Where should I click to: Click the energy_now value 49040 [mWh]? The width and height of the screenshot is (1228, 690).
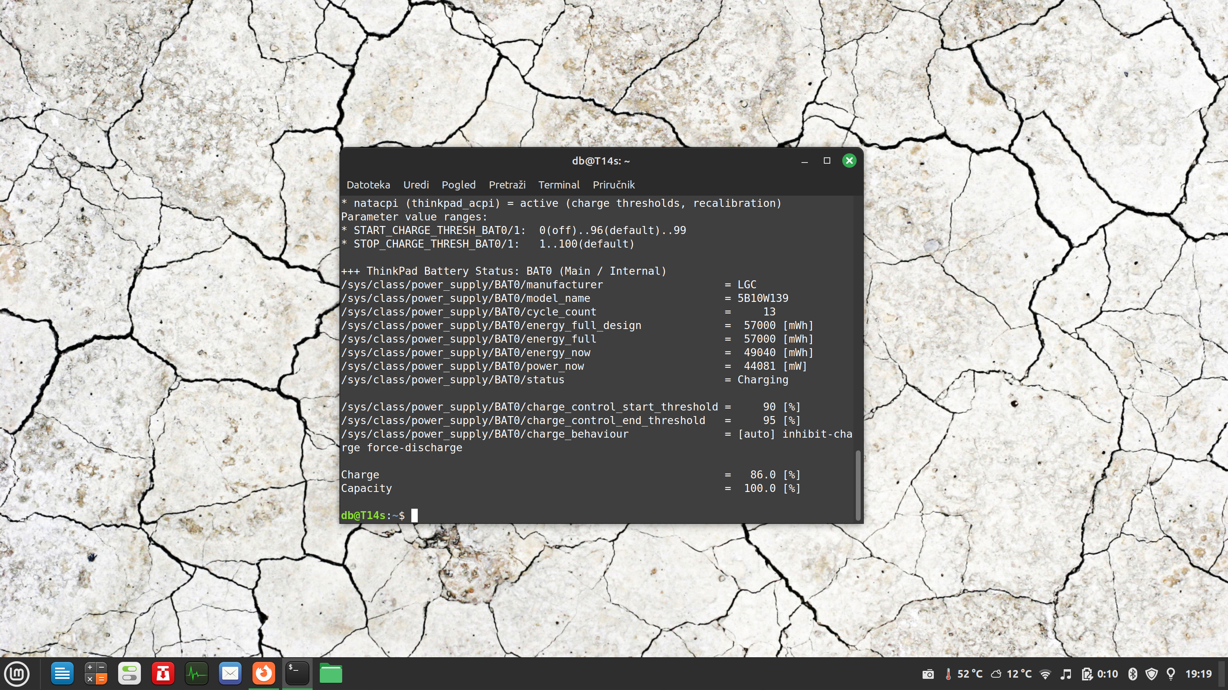[778, 353]
